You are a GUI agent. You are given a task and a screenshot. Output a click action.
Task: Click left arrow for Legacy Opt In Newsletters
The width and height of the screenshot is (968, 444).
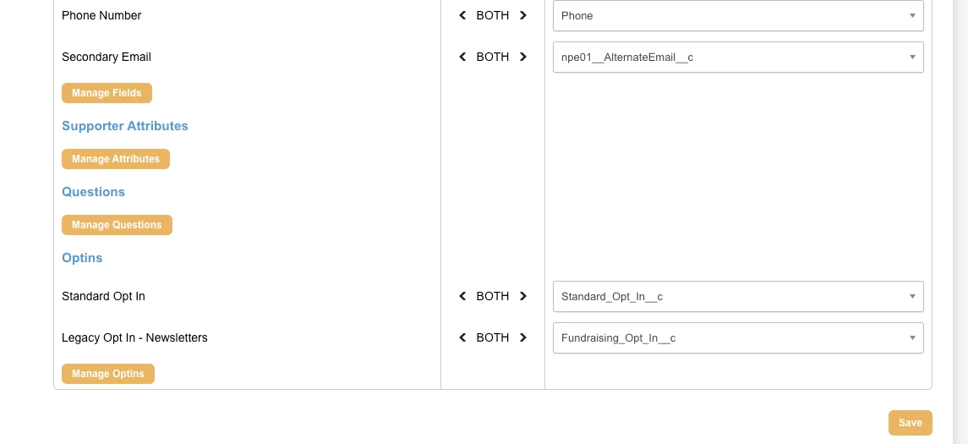pyautogui.click(x=462, y=337)
